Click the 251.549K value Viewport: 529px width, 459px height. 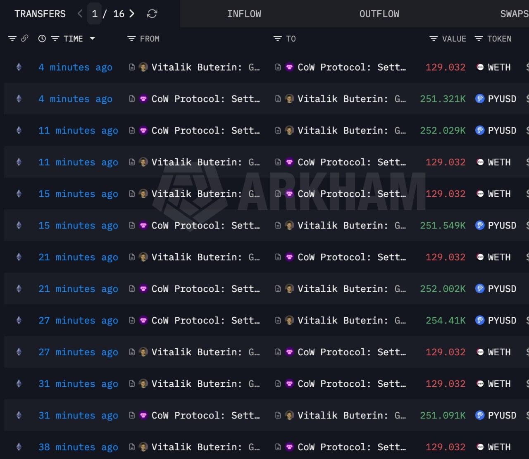[443, 226]
